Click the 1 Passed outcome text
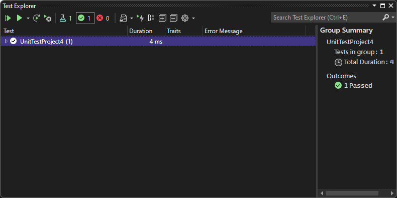Screen dimensions: 397x198 [358, 86]
